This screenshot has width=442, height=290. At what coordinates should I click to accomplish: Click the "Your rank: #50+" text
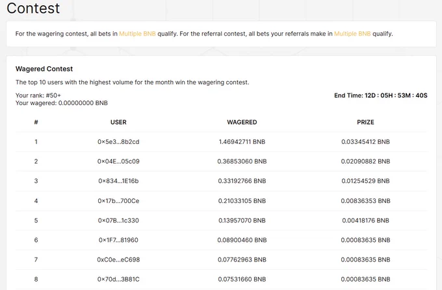pos(38,95)
